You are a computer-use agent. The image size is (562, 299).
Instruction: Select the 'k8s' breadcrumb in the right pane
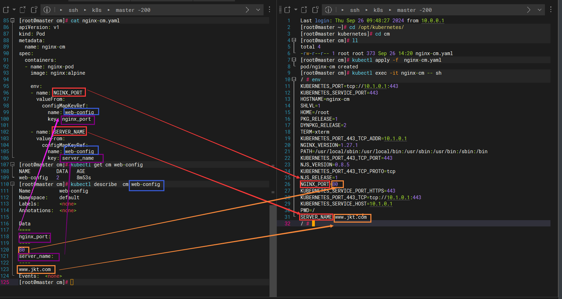378,10
